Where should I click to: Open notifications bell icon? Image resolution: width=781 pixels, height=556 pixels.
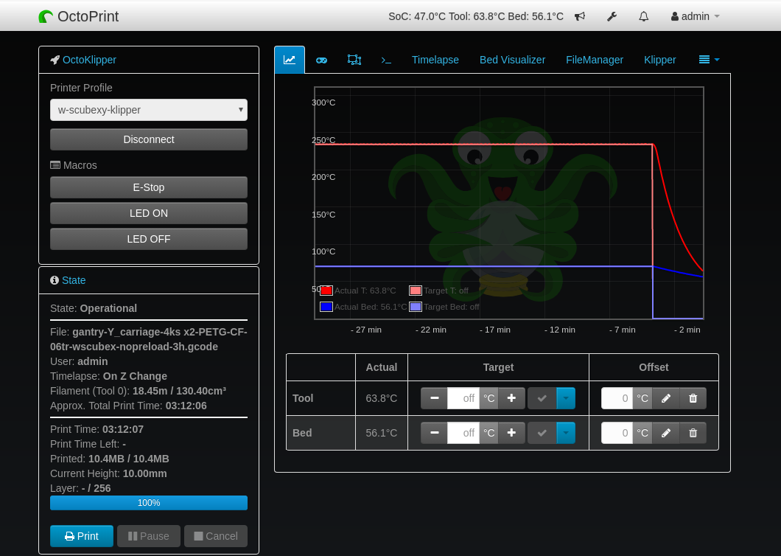[x=643, y=16]
